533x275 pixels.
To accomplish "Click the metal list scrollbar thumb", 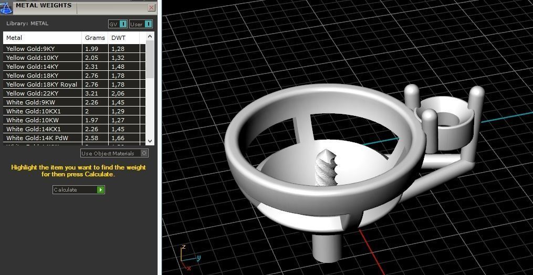I will 150,59.
